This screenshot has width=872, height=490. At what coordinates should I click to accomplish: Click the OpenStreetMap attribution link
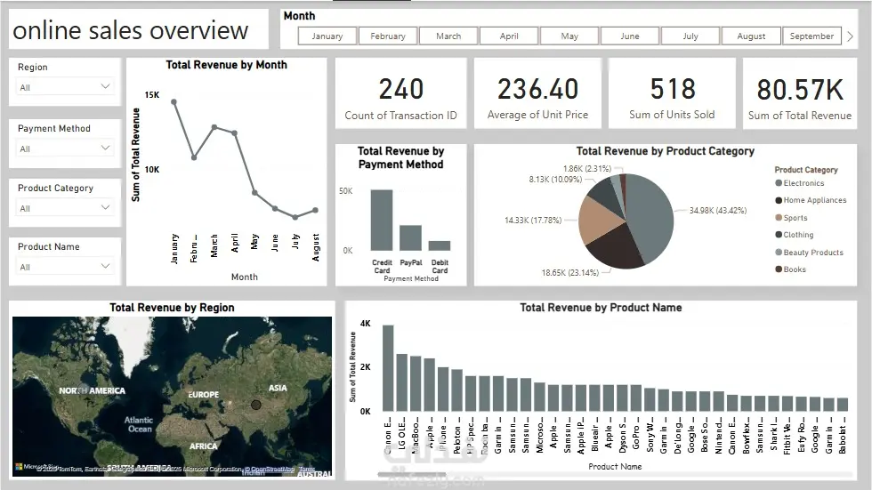pyautogui.click(x=269, y=469)
